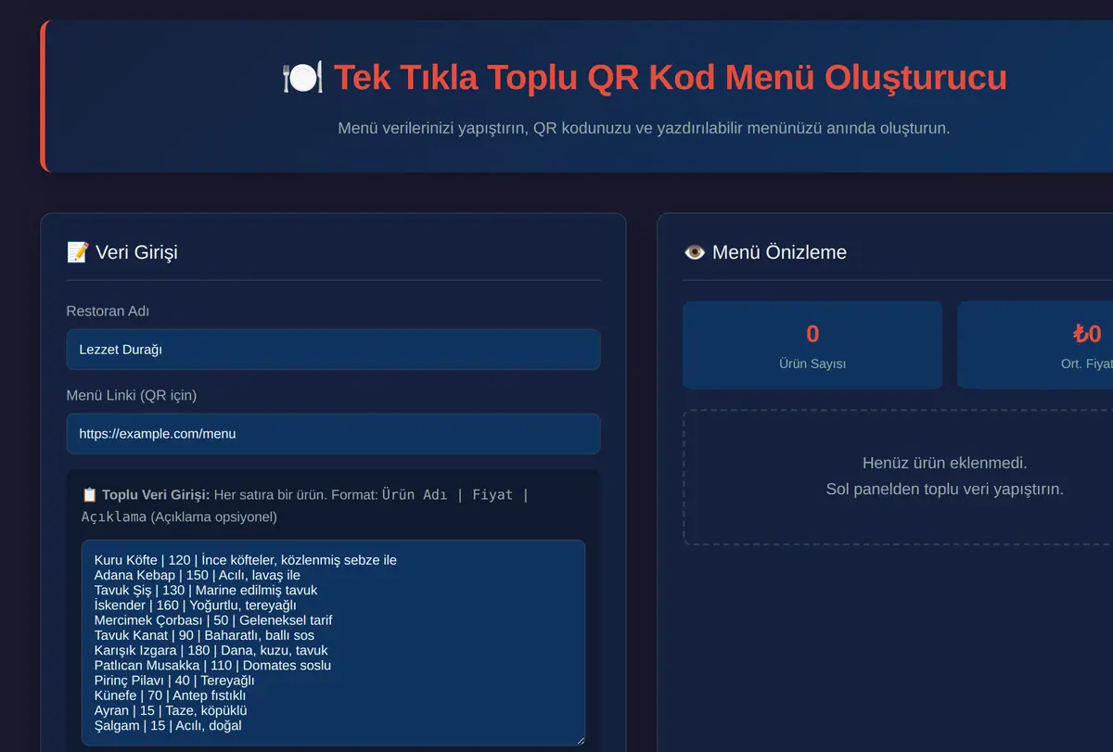The width and height of the screenshot is (1113, 752).
Task: Click the Ürün Sayısı stat card
Action: [812, 345]
